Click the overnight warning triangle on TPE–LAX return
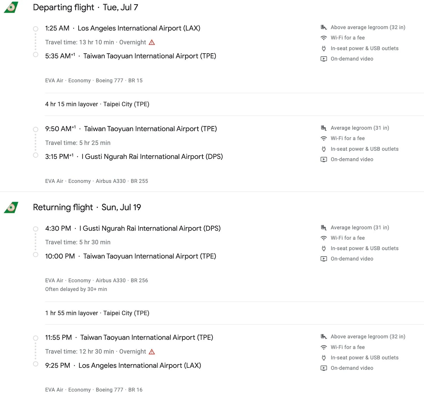The height and width of the screenshot is (395, 424). point(152,352)
